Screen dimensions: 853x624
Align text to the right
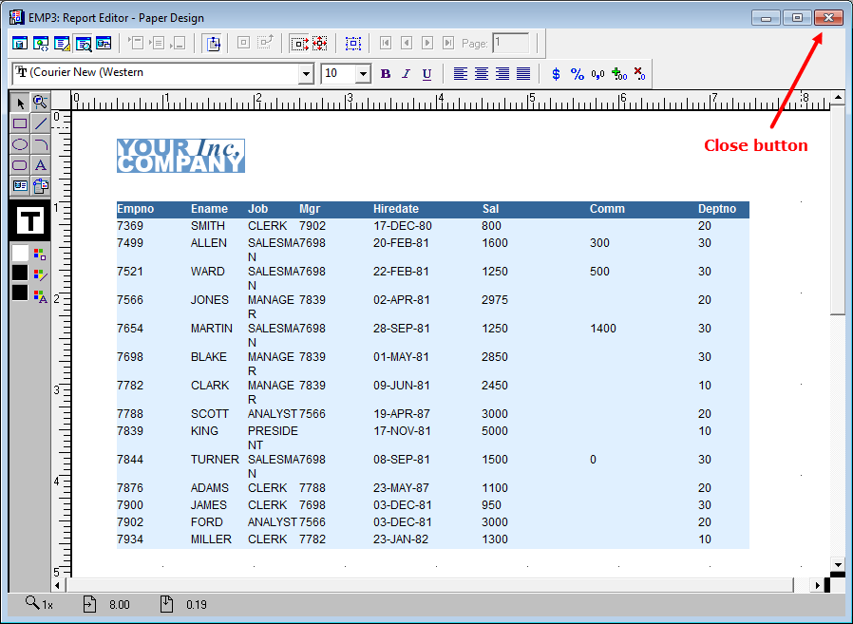pyautogui.click(x=502, y=73)
